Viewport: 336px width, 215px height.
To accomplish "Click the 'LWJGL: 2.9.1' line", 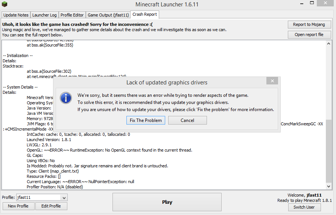I will click(x=39, y=145).
